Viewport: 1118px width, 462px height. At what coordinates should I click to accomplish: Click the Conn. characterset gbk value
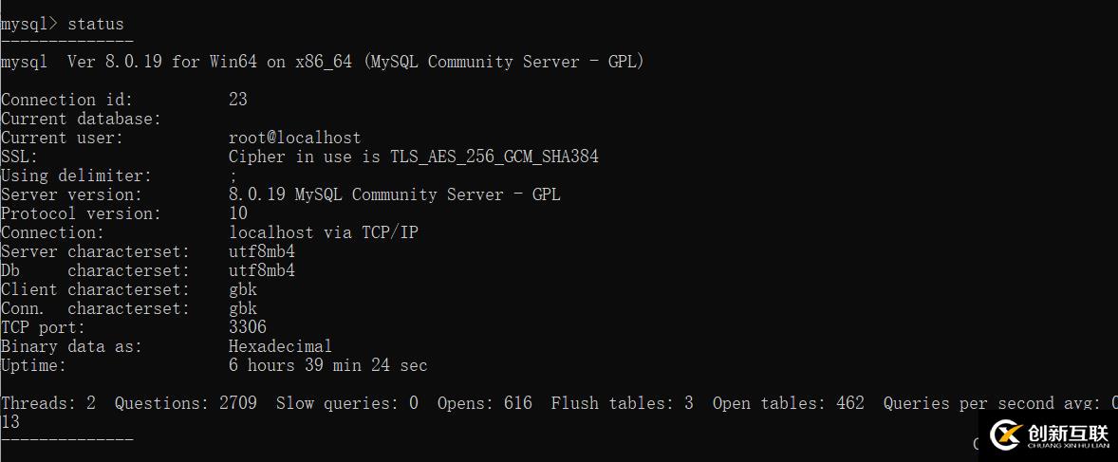243,308
